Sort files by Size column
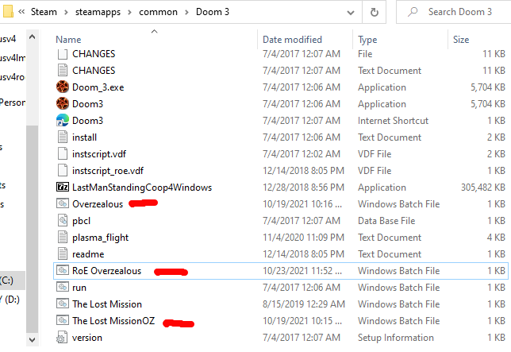The width and height of the screenshot is (511, 352). 461,40
